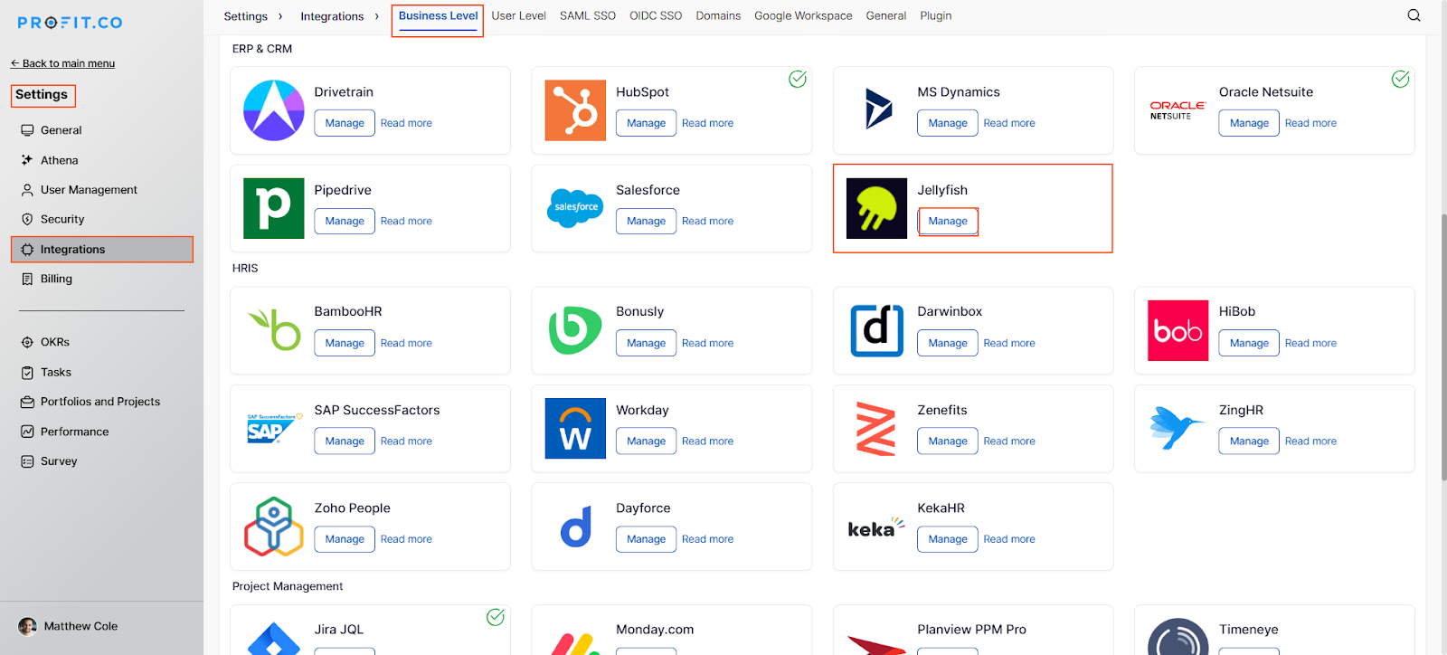Click Manage for Salesforce
This screenshot has height=655, width=1447.
click(646, 221)
